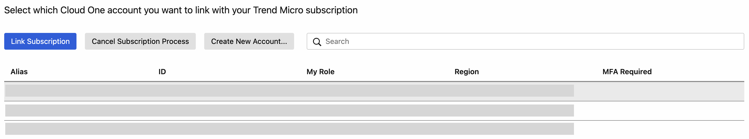Click the Region cell in the third row
749x139 pixels.
512,129
